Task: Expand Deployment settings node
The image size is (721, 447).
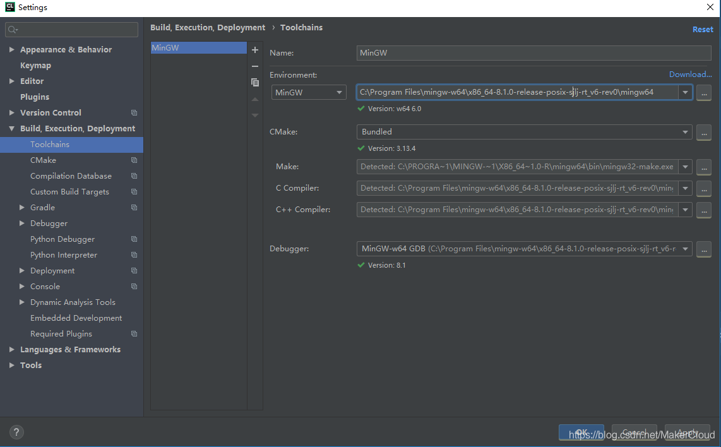Action: [21, 270]
